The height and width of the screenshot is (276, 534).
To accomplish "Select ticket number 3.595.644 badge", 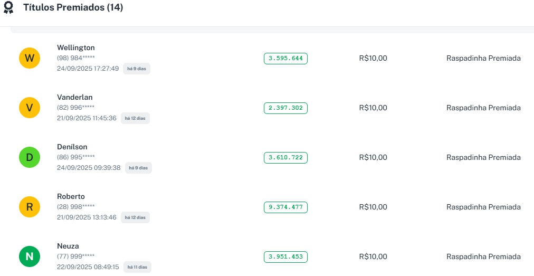I will coord(285,58).
